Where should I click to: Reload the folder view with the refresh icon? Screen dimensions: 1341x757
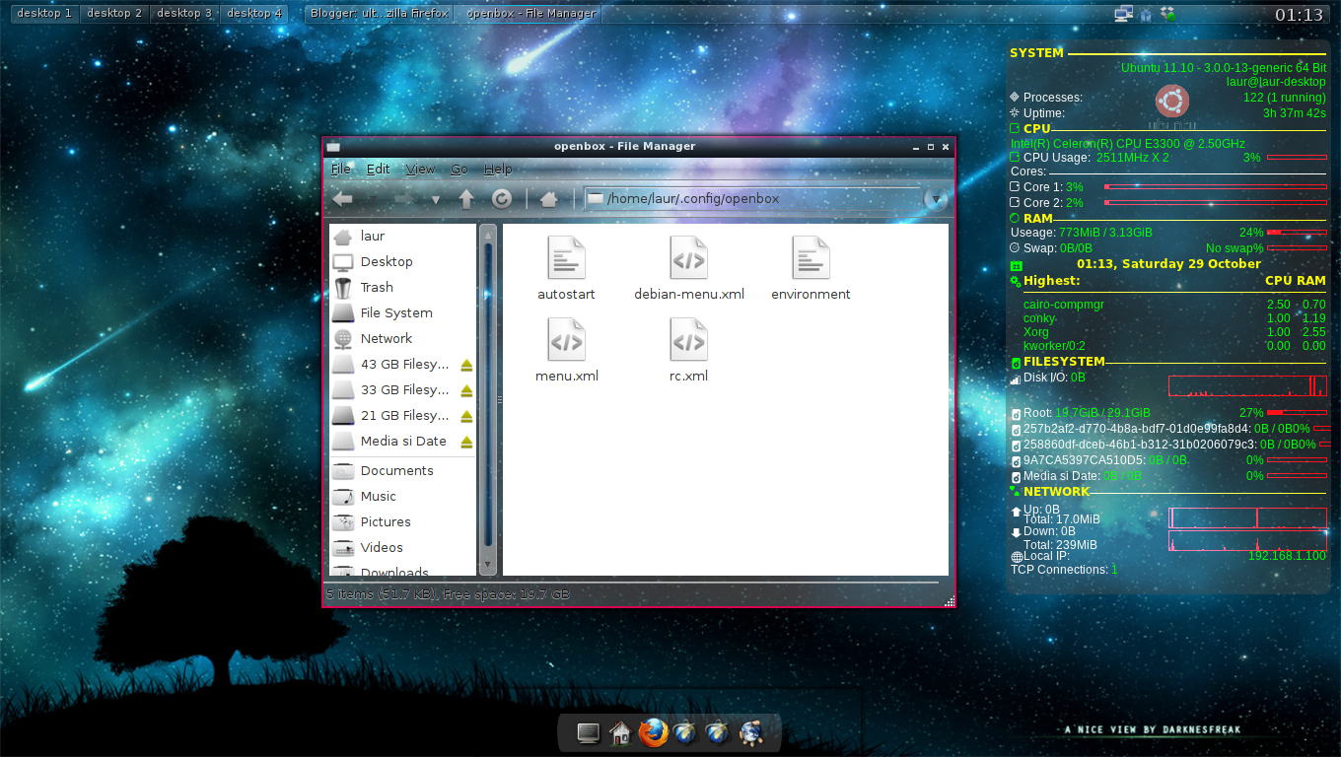click(502, 198)
